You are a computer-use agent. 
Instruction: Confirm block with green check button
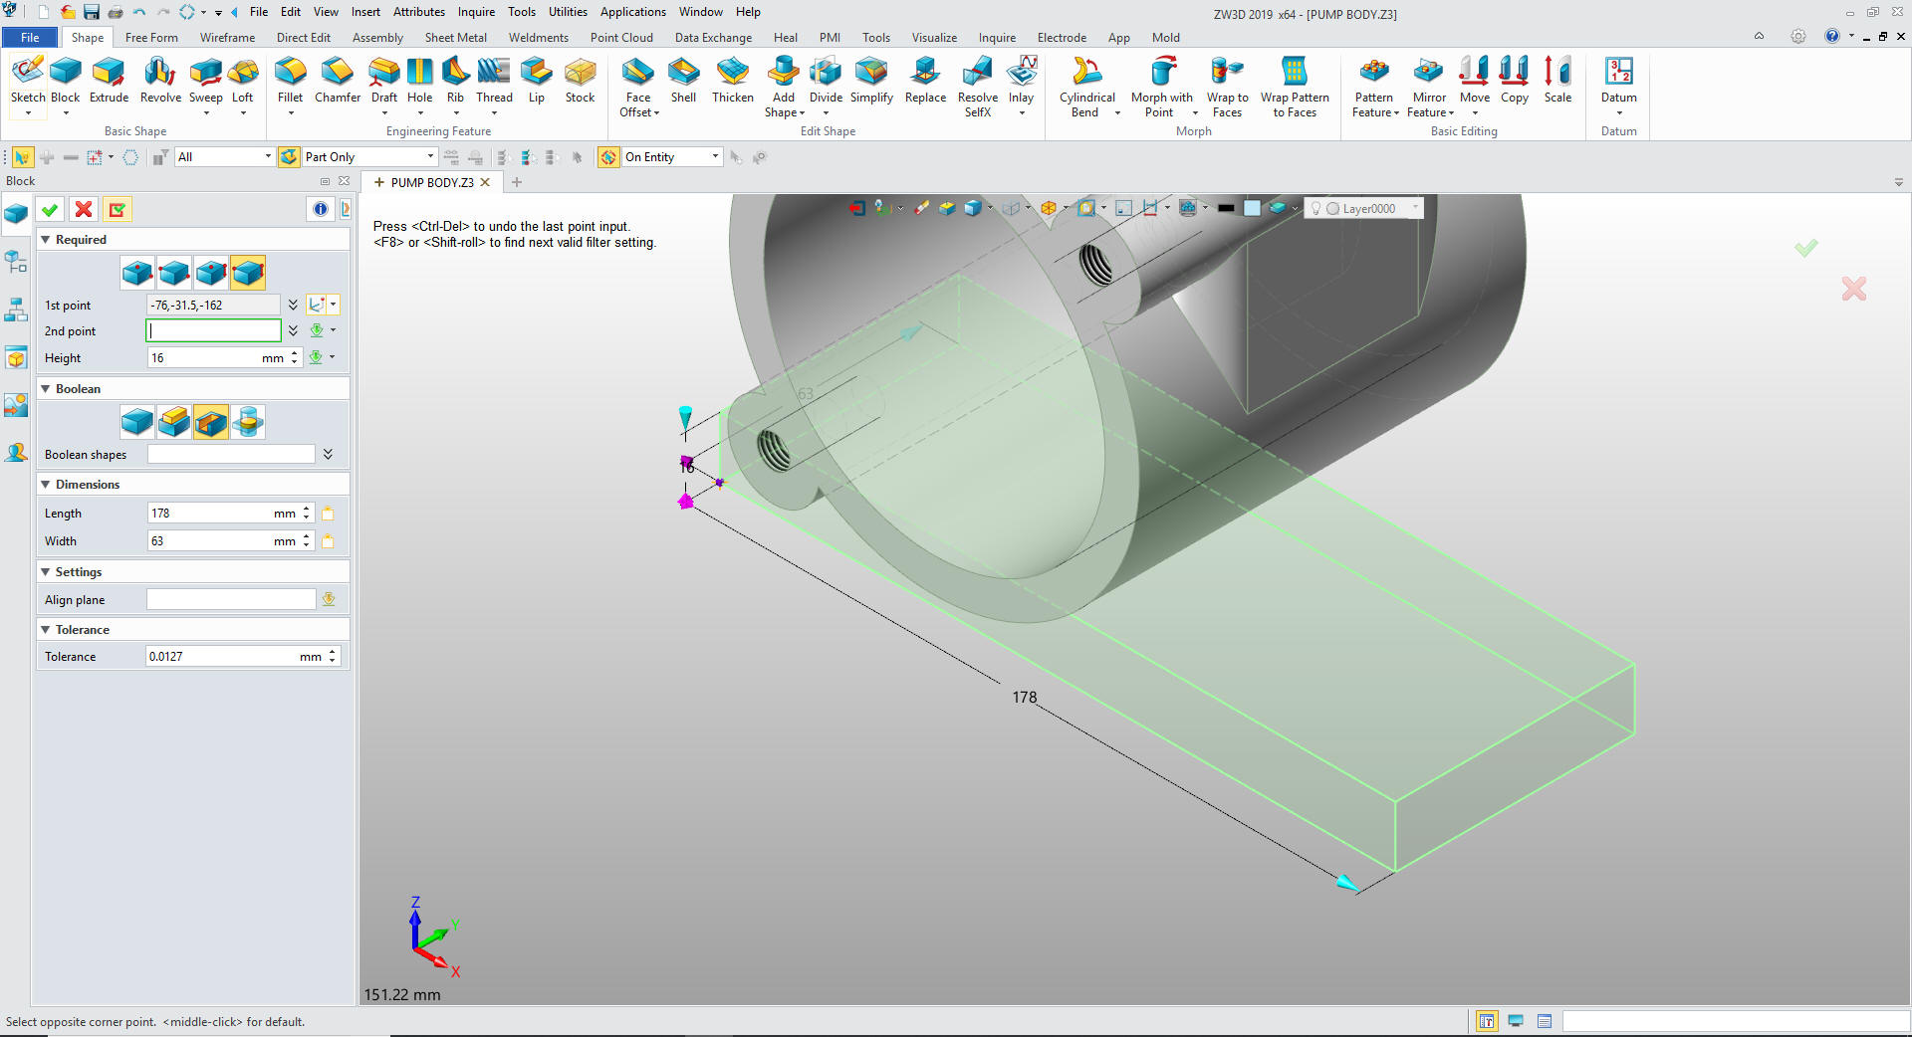pyautogui.click(x=50, y=209)
